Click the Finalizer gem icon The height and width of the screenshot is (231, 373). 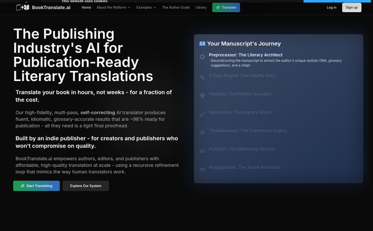click(x=202, y=96)
